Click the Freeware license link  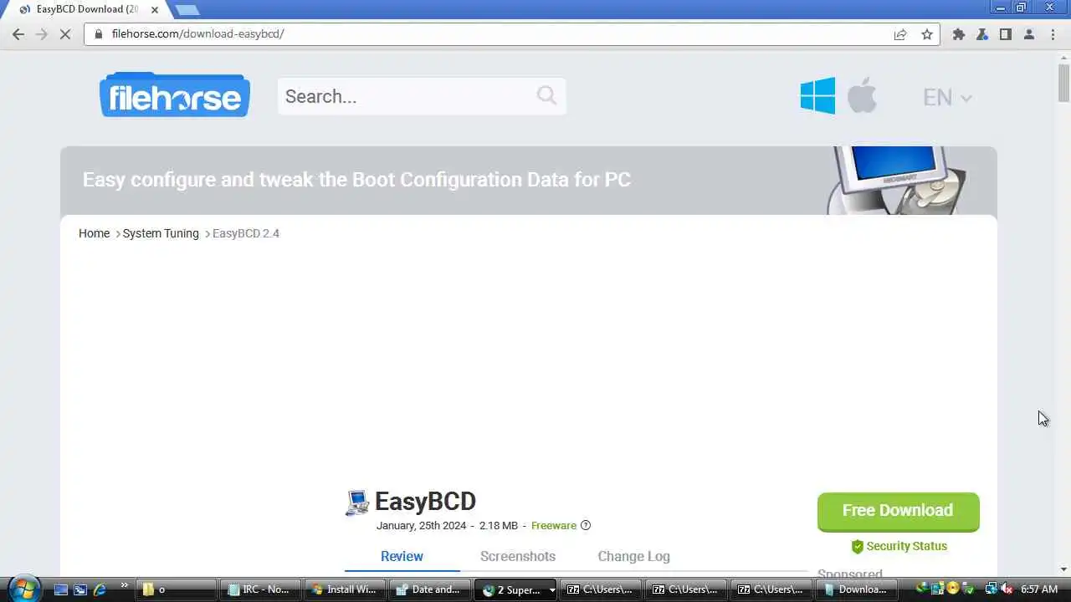[553, 525]
